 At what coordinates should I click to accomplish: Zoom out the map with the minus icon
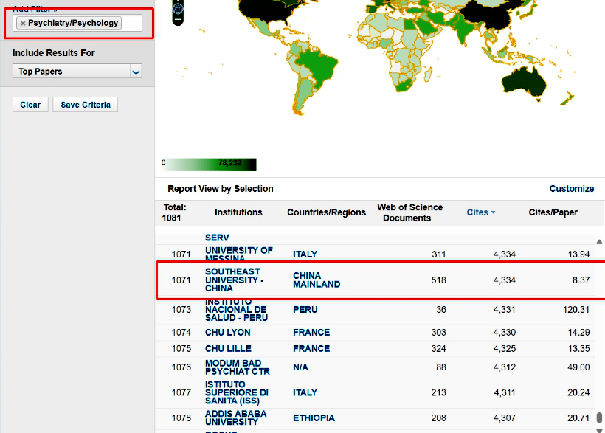click(x=178, y=19)
